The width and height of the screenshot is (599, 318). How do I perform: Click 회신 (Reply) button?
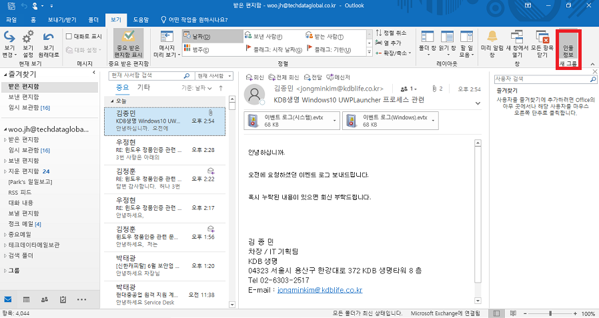tap(255, 77)
